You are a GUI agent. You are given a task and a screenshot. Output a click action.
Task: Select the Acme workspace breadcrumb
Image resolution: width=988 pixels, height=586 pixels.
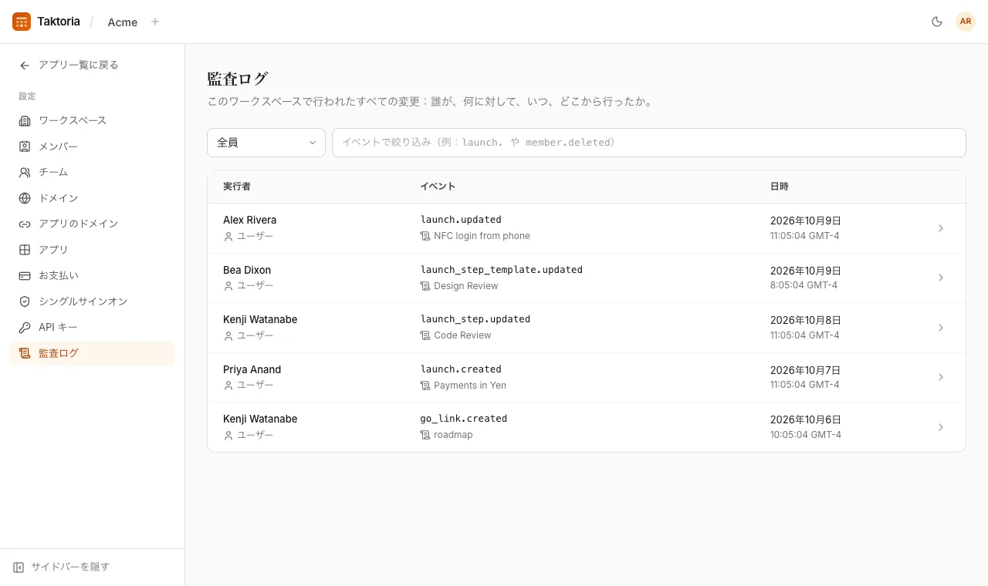point(123,22)
